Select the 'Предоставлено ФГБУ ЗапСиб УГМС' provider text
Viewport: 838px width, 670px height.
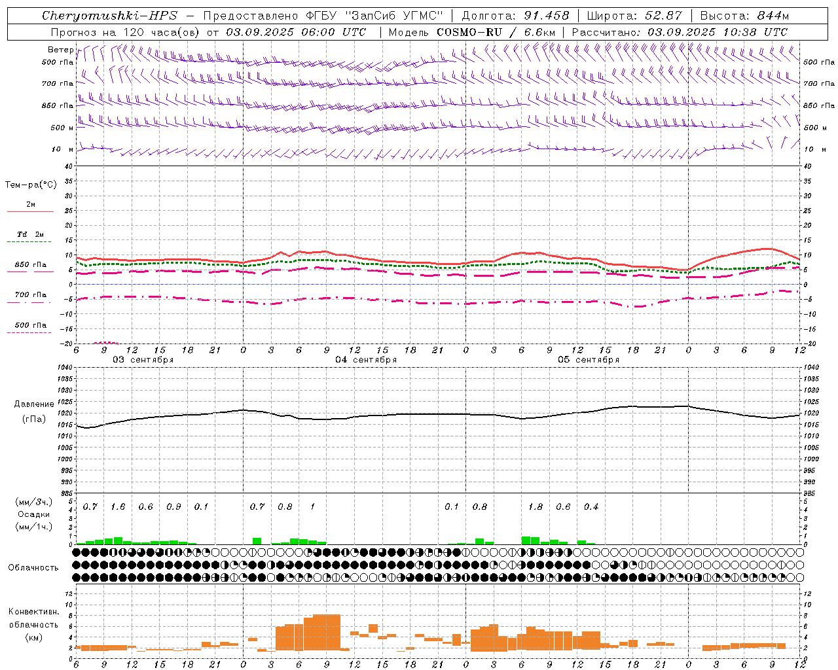click(323, 16)
